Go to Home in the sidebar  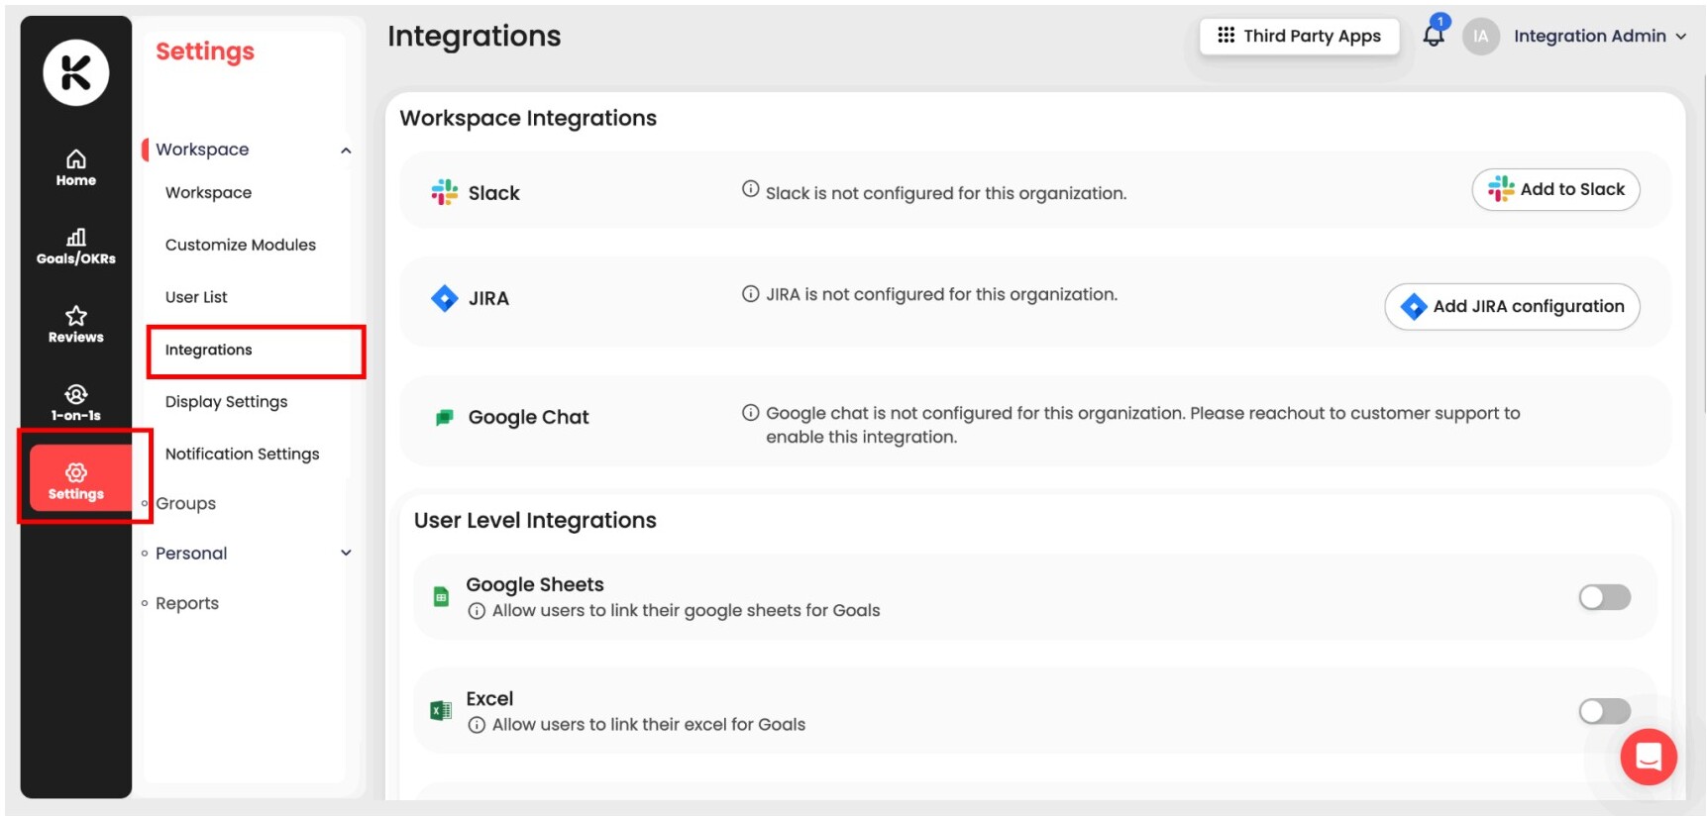pyautogui.click(x=75, y=167)
